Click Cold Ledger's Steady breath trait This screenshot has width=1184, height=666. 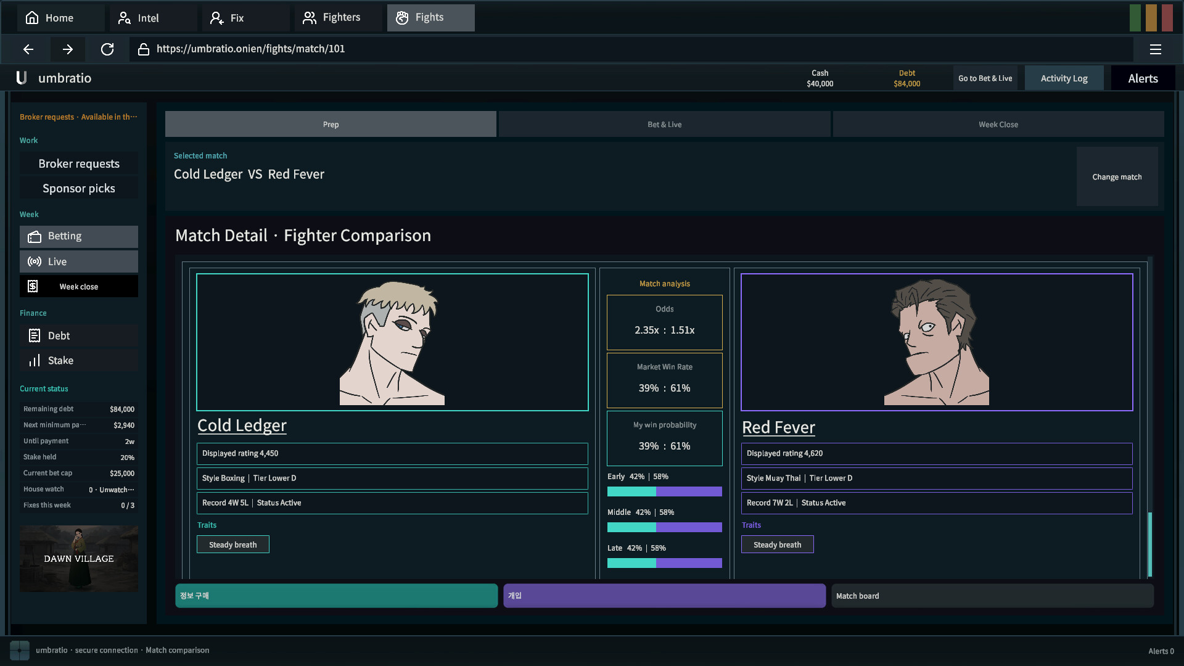pos(233,545)
